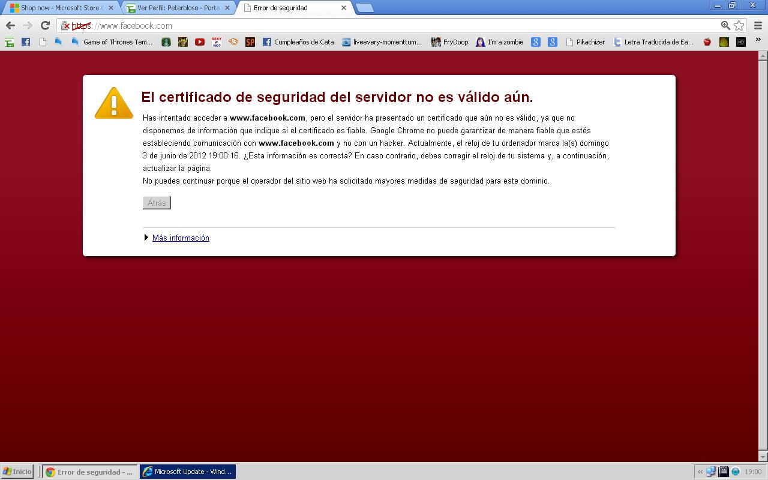Switch to 'Error de seguridad' Chrome taskbar item

(x=90, y=472)
